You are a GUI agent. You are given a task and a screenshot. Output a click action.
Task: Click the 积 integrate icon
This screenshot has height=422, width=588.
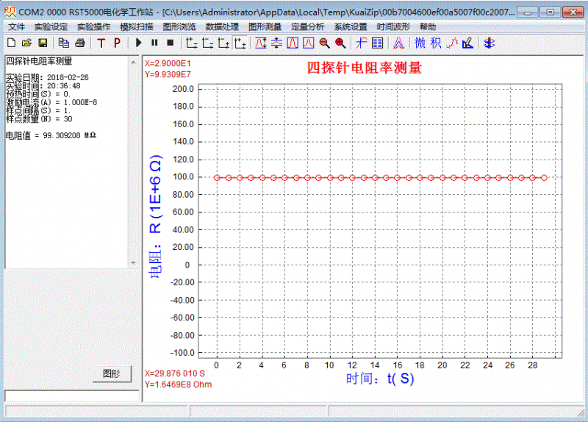pos(436,43)
